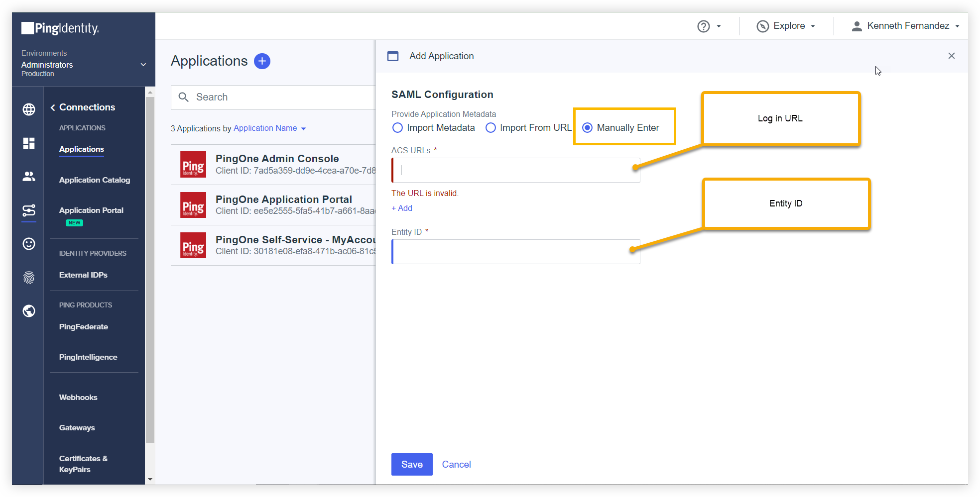Viewport: 980px width, 497px height.
Task: Click the Add Application window icon
Action: tap(393, 56)
